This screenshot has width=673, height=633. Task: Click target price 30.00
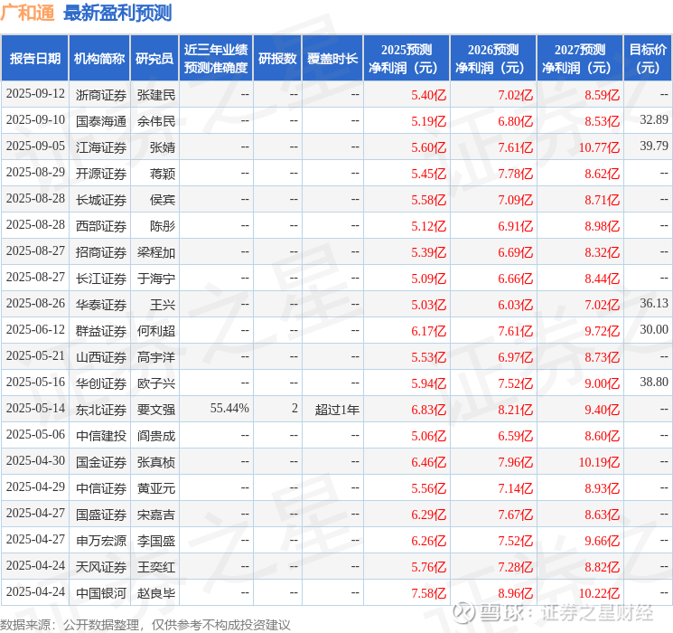pyautogui.click(x=654, y=329)
